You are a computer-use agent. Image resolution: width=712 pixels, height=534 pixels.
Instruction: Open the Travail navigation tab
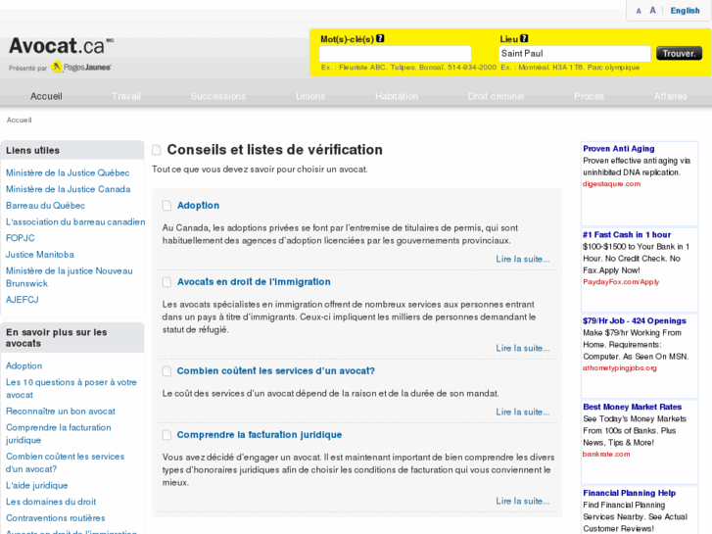[x=126, y=96]
